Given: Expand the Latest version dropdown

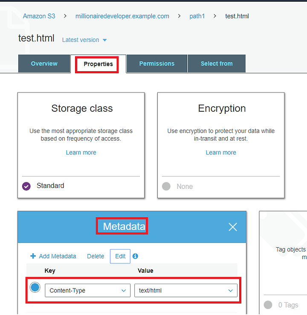Looking at the screenshot, I should 84,40.
